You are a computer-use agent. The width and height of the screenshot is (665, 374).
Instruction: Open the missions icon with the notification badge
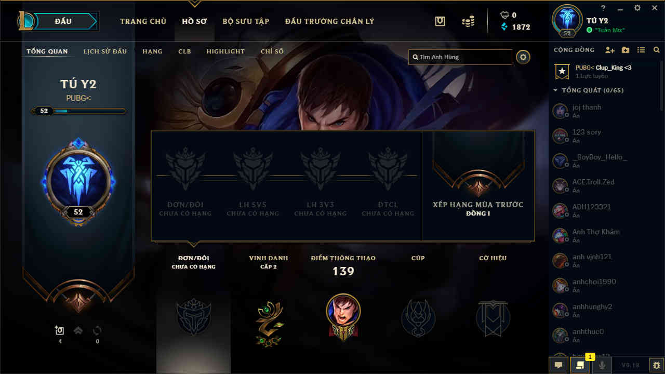580,365
